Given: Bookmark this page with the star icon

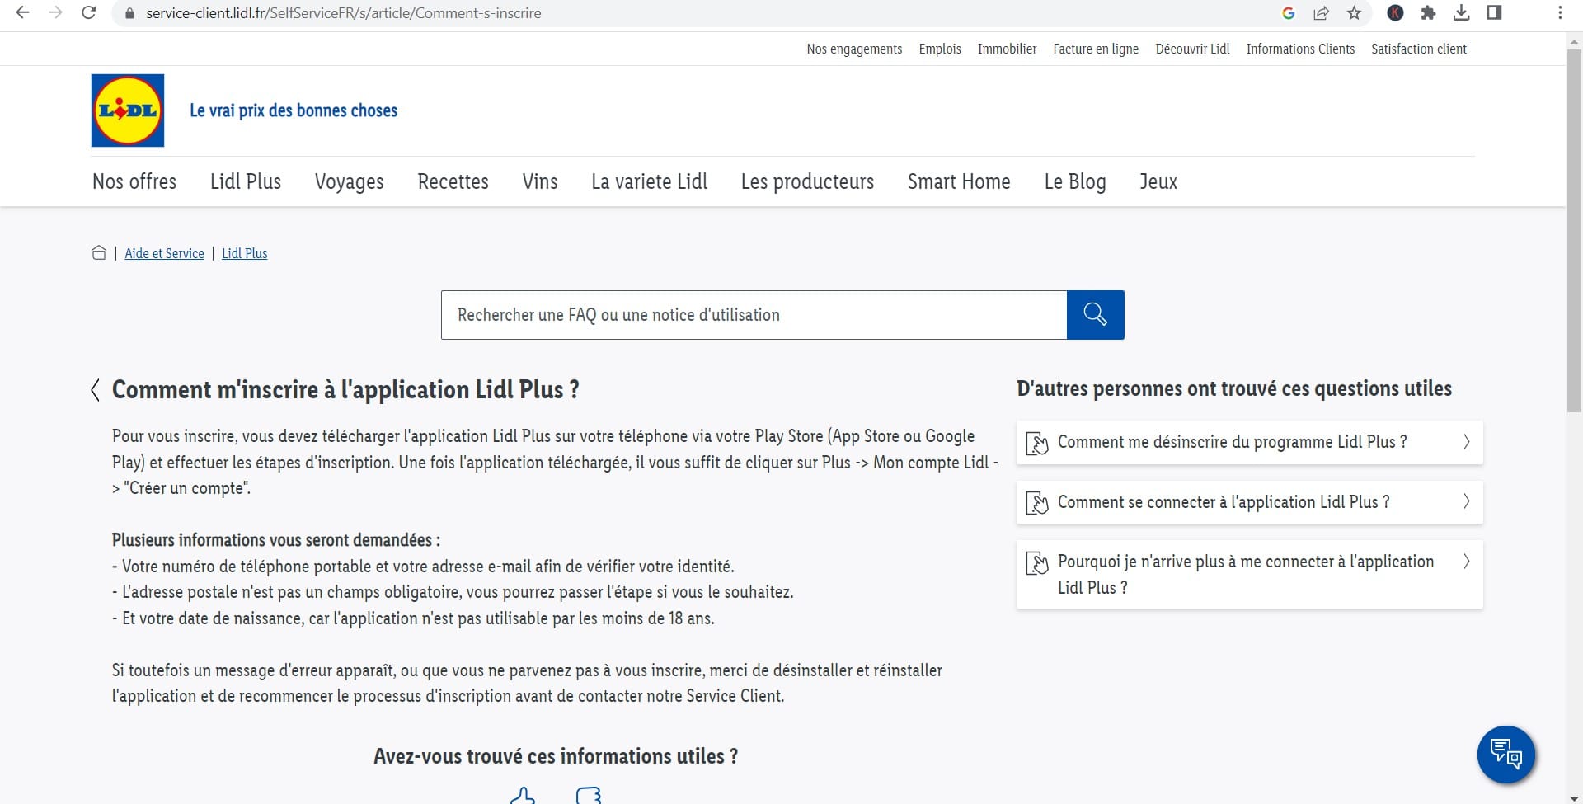Looking at the screenshot, I should (1354, 13).
